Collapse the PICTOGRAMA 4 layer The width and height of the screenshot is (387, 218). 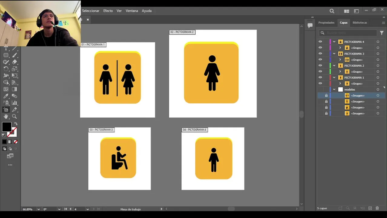[334, 42]
